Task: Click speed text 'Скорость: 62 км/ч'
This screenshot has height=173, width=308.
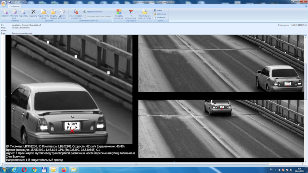Action: (84, 146)
